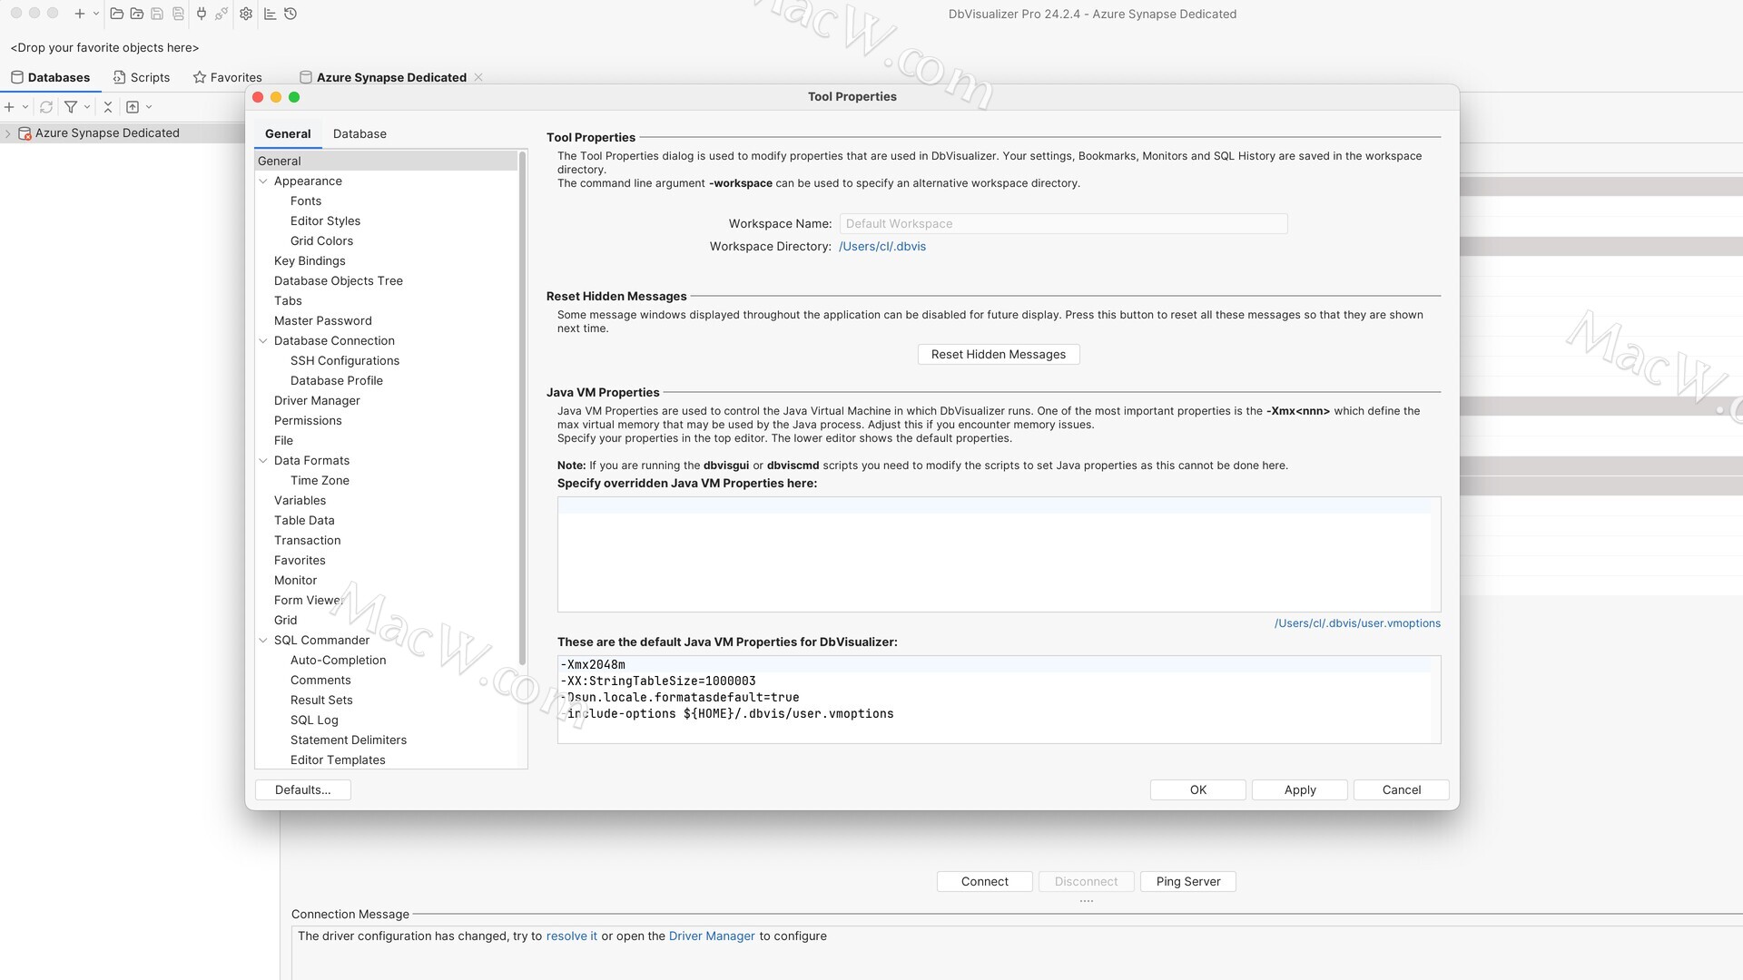Click the Workspace Name field
Screen dimensions: 1743x980
click(x=1063, y=224)
